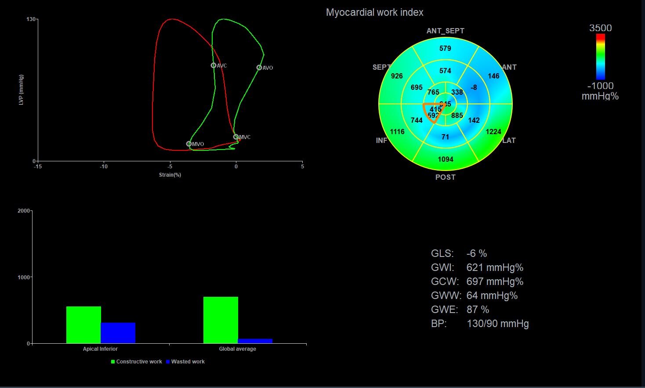Expand the Myocardial work index title header

(x=374, y=12)
